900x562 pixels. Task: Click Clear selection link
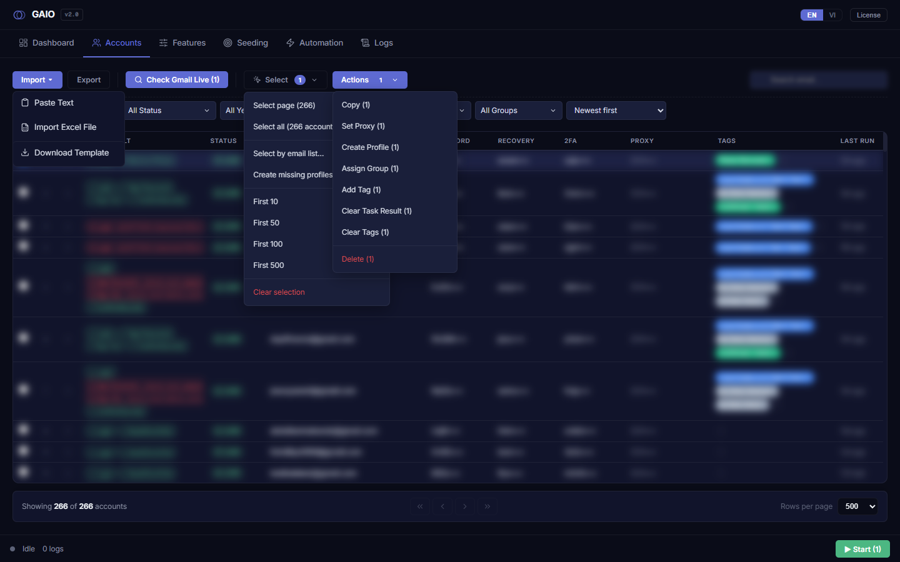(279, 292)
